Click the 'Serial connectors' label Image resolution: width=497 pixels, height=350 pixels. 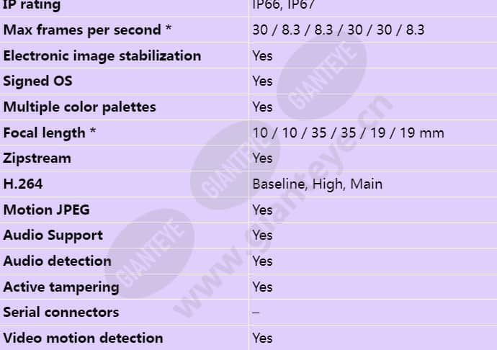[61, 313]
